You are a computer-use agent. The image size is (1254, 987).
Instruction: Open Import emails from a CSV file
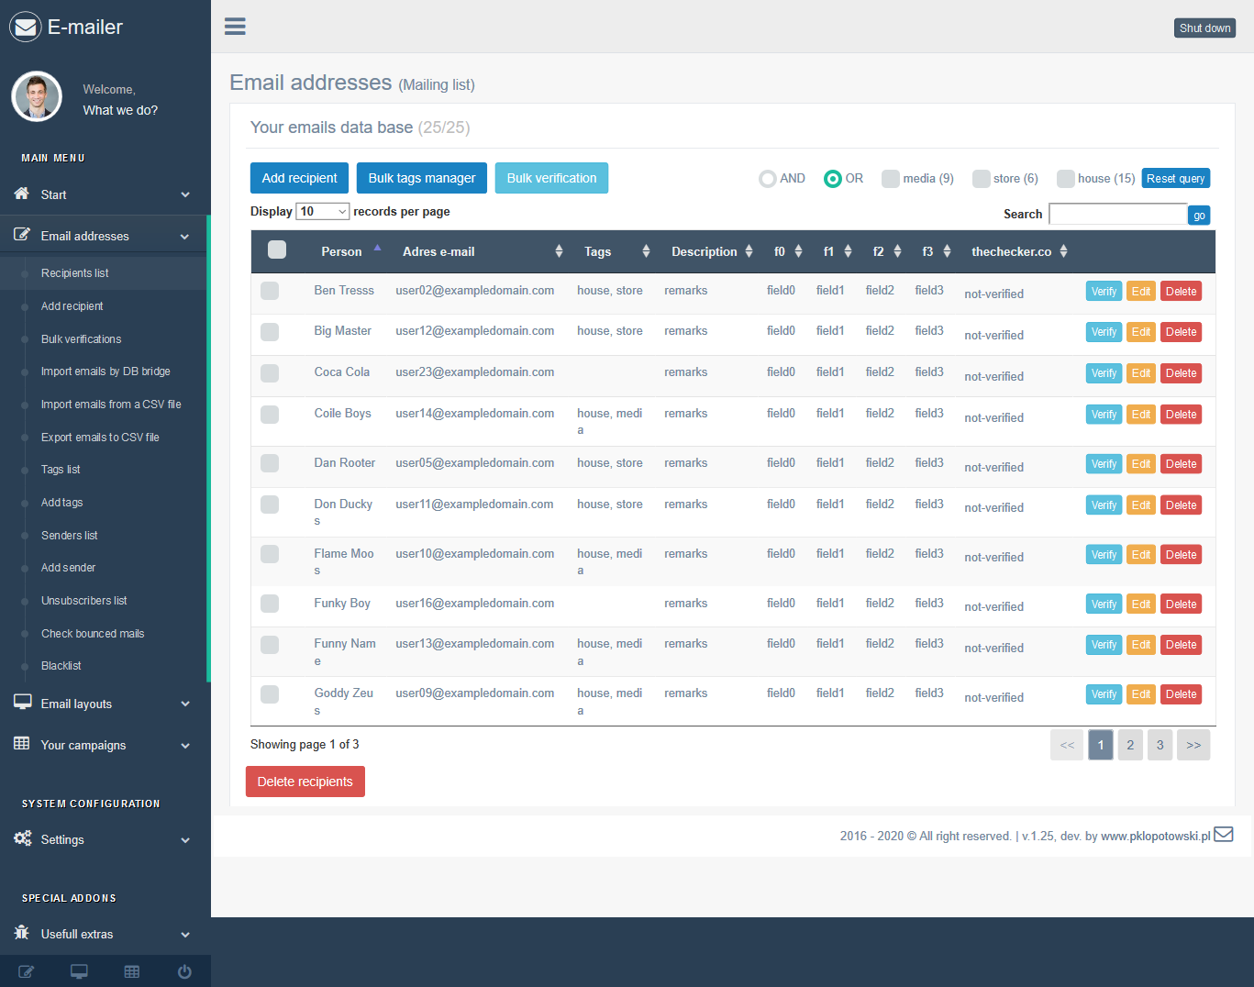tap(111, 405)
